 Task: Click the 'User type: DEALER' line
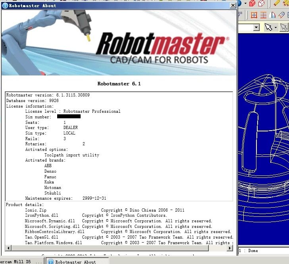coord(52,127)
